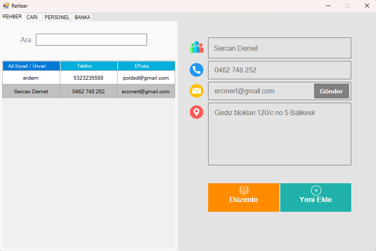The width and height of the screenshot is (376, 251).
Task: Switch to the CARİ tab
Action: (x=32, y=17)
